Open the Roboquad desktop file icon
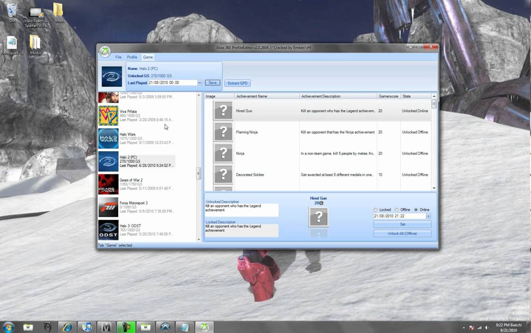 coord(12,43)
